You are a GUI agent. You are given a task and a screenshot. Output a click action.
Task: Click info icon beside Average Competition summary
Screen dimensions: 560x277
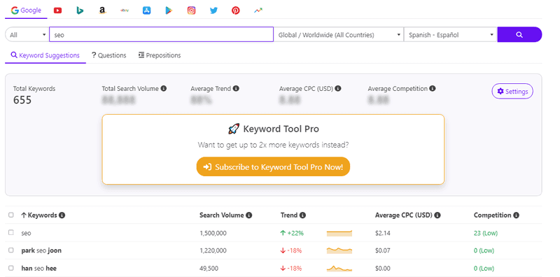433,89
